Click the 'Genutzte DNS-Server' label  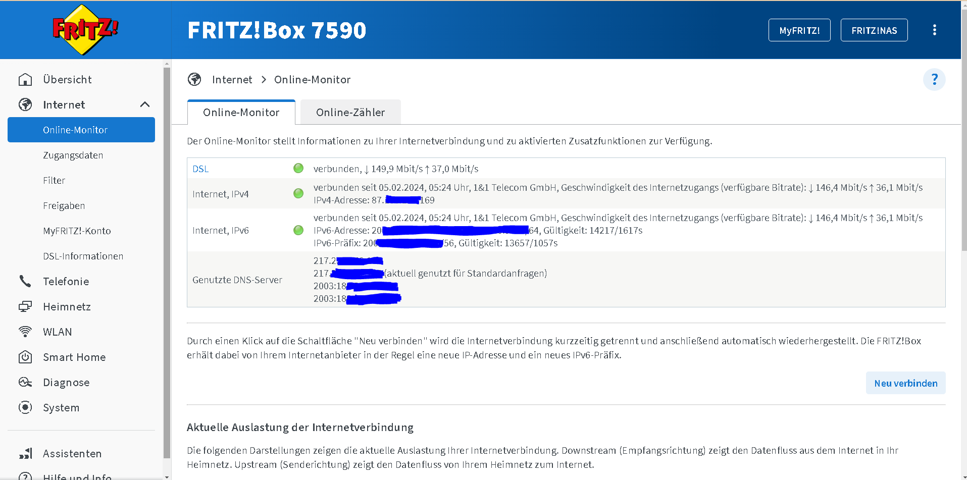(x=237, y=280)
